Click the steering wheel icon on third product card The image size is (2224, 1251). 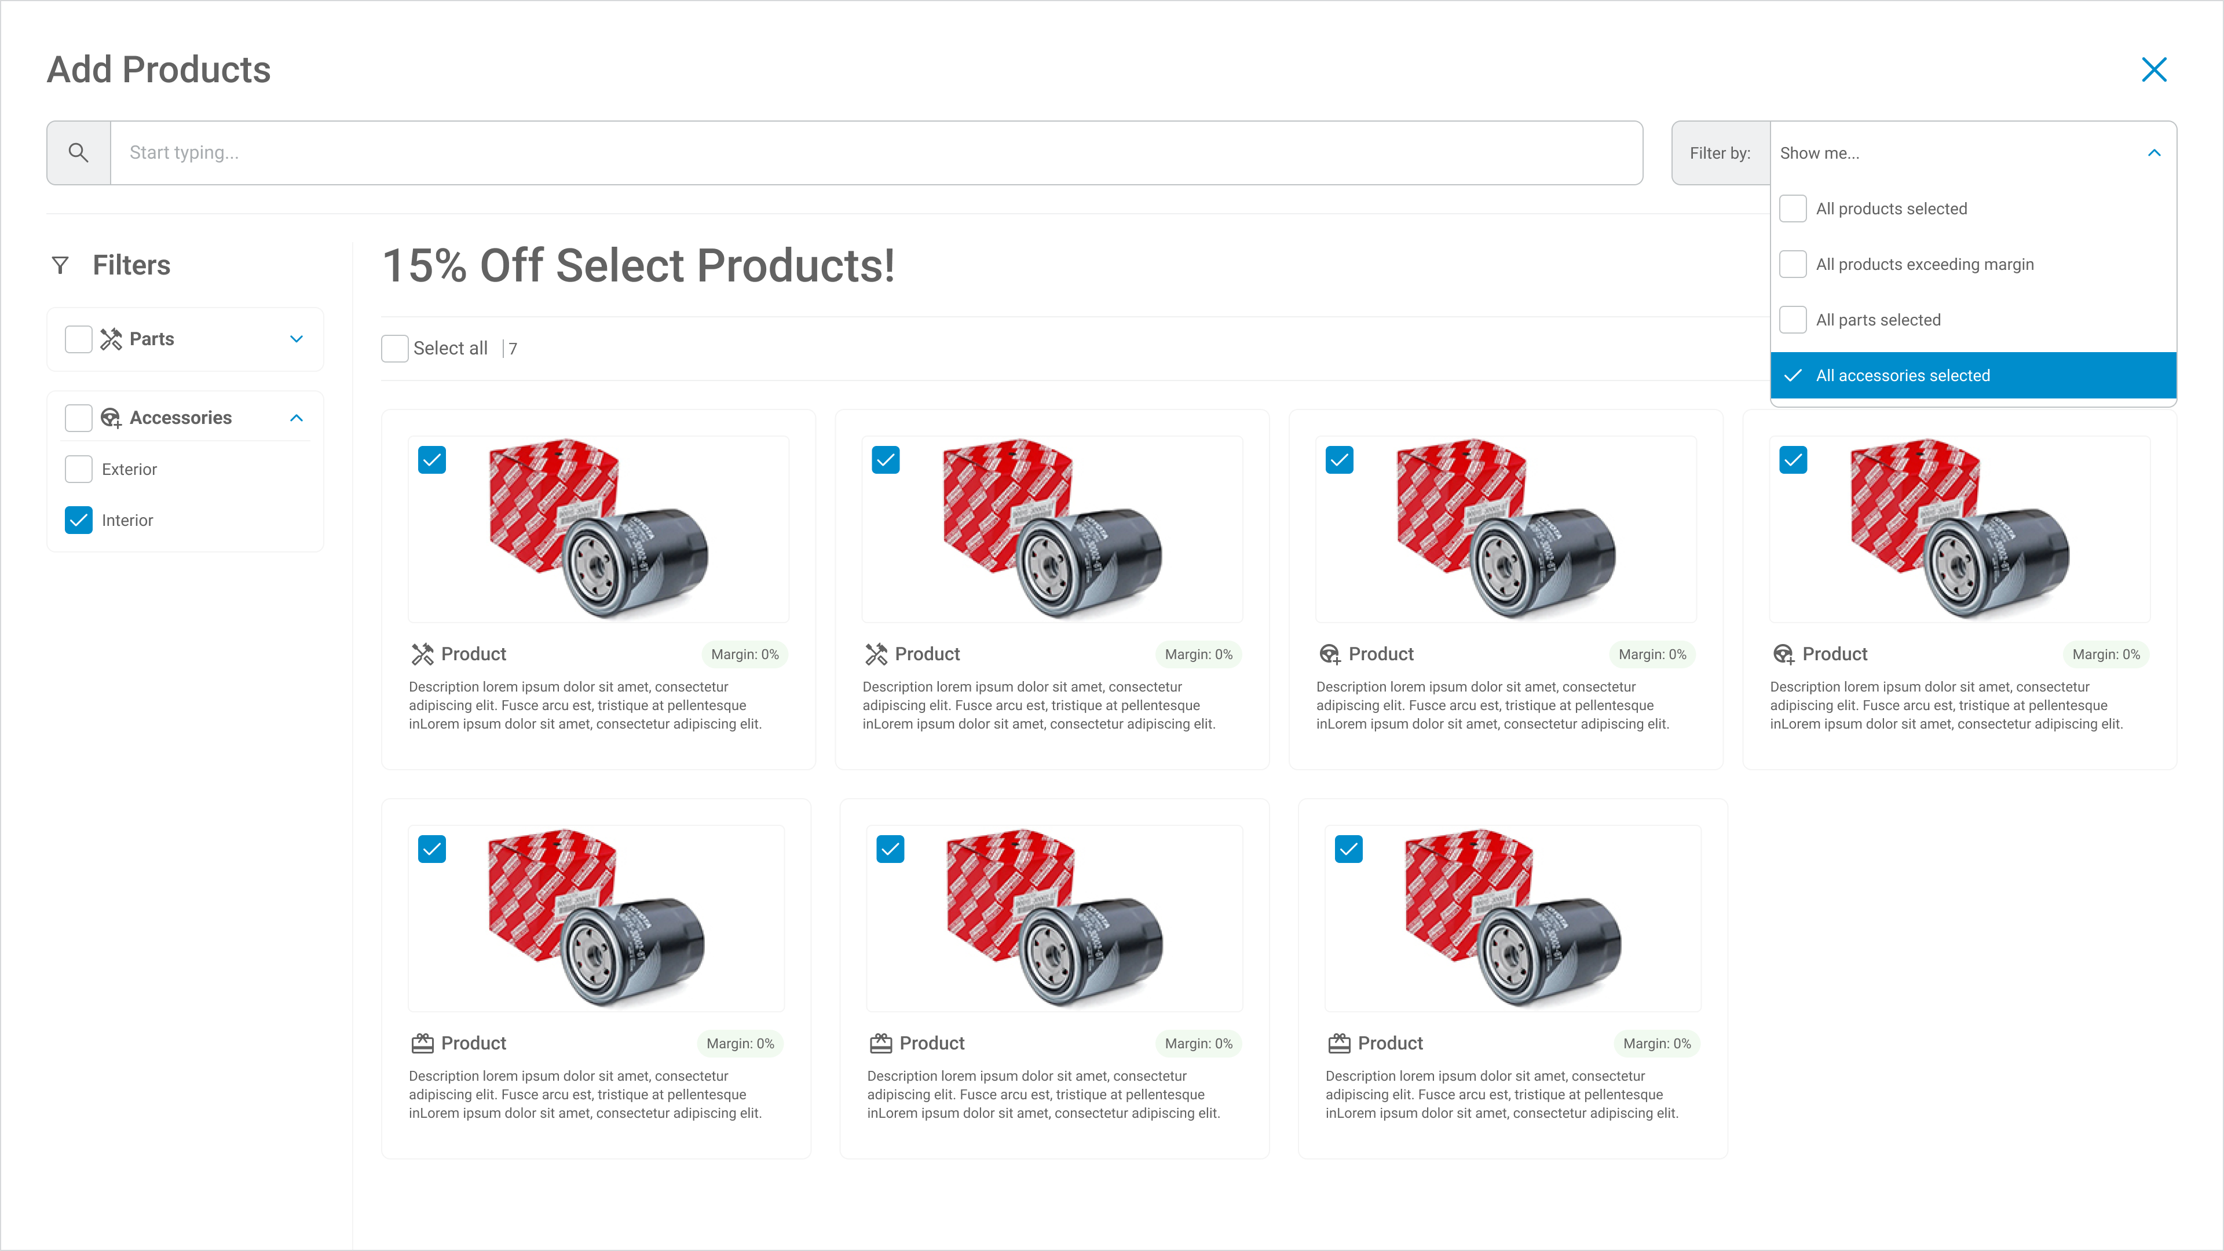[1330, 654]
